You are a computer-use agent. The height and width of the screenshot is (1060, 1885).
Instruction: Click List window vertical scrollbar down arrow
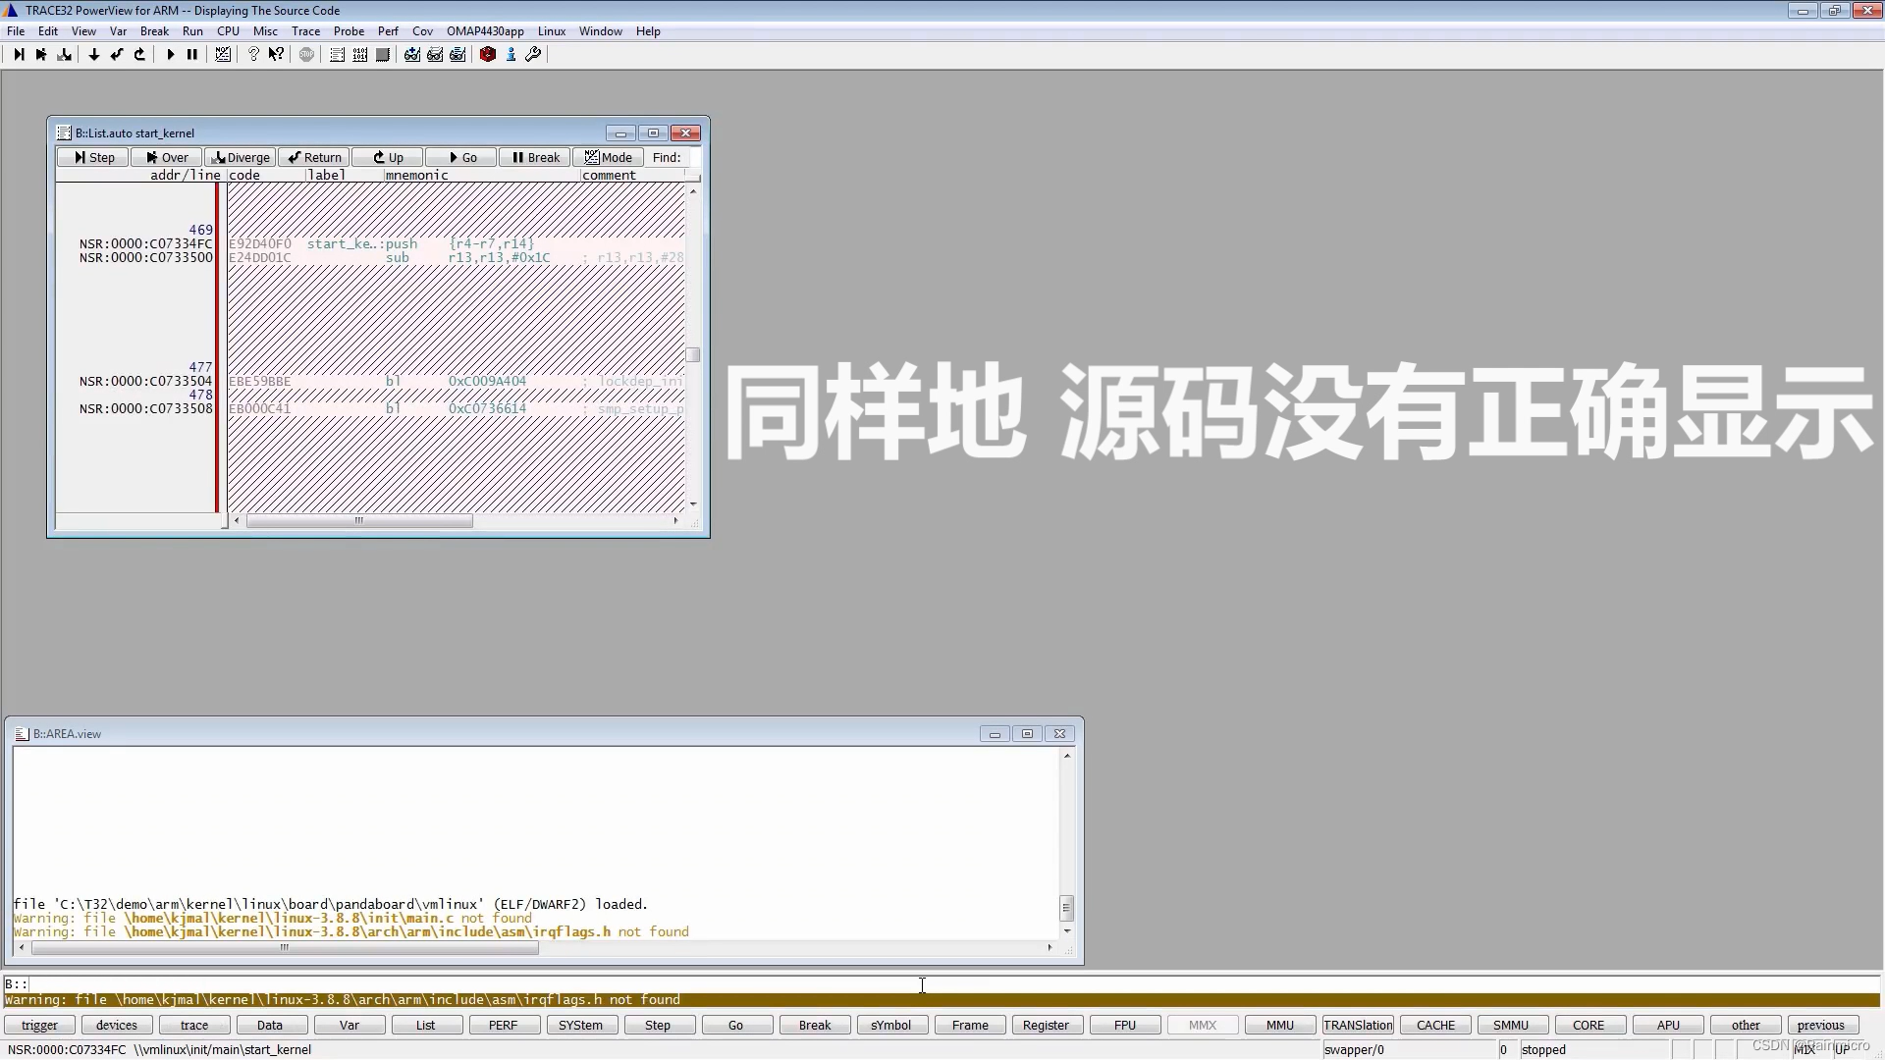pyautogui.click(x=693, y=503)
